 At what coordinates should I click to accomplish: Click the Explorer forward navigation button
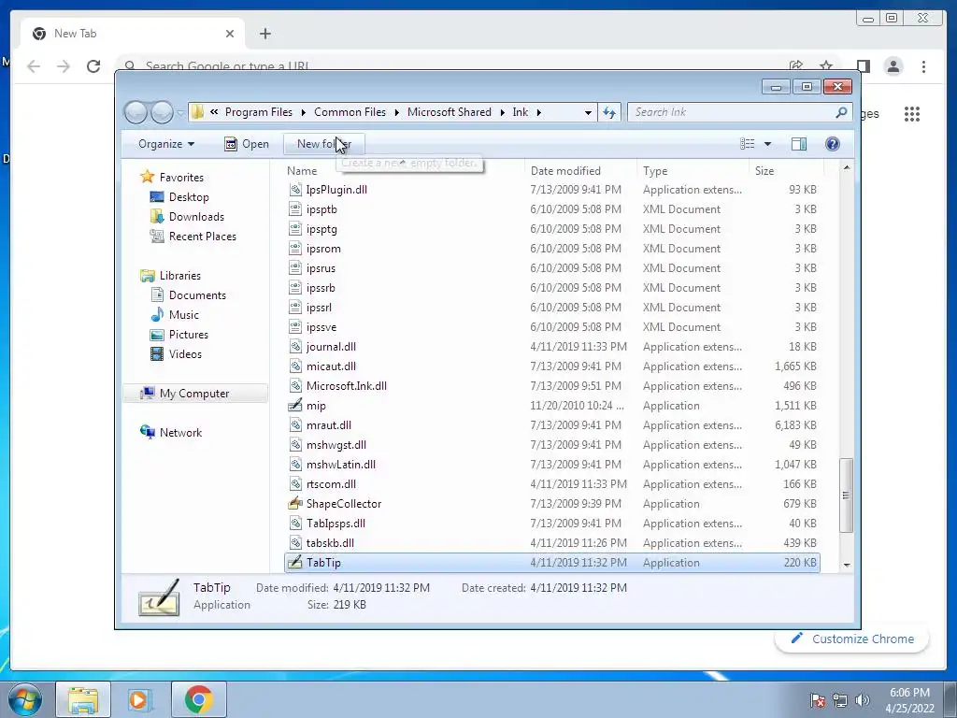tap(162, 112)
